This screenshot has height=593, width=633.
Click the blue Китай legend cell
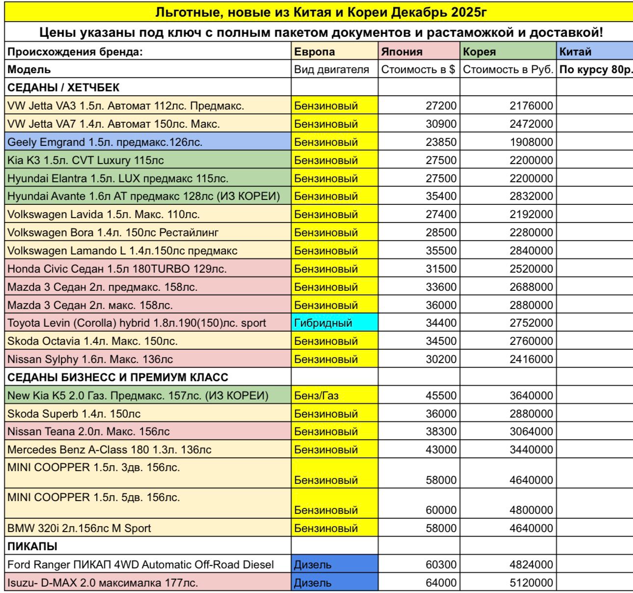594,52
